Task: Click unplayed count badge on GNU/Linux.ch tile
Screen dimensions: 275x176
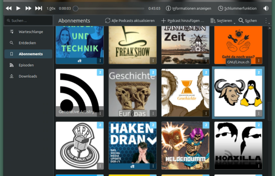Action: 259,72
